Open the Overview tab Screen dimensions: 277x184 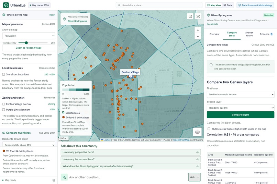point(214,34)
